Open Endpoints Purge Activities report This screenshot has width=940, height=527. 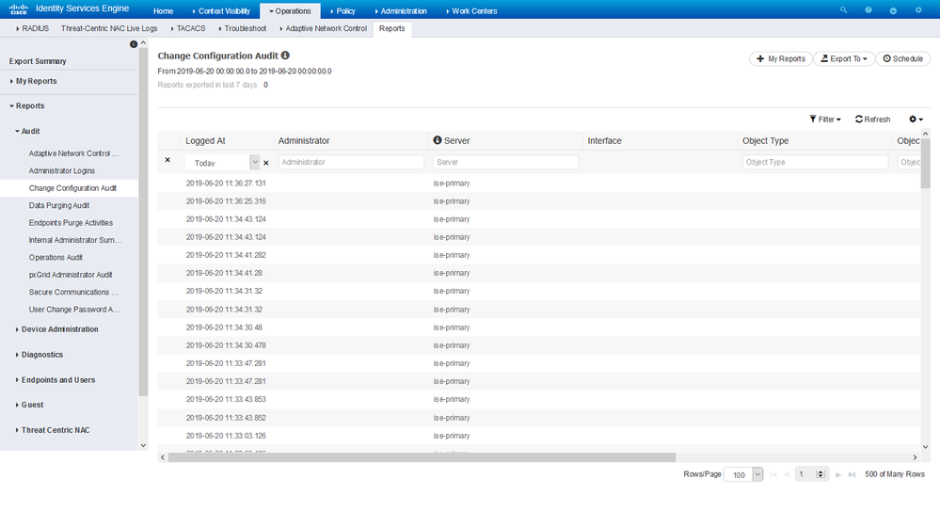coord(71,223)
